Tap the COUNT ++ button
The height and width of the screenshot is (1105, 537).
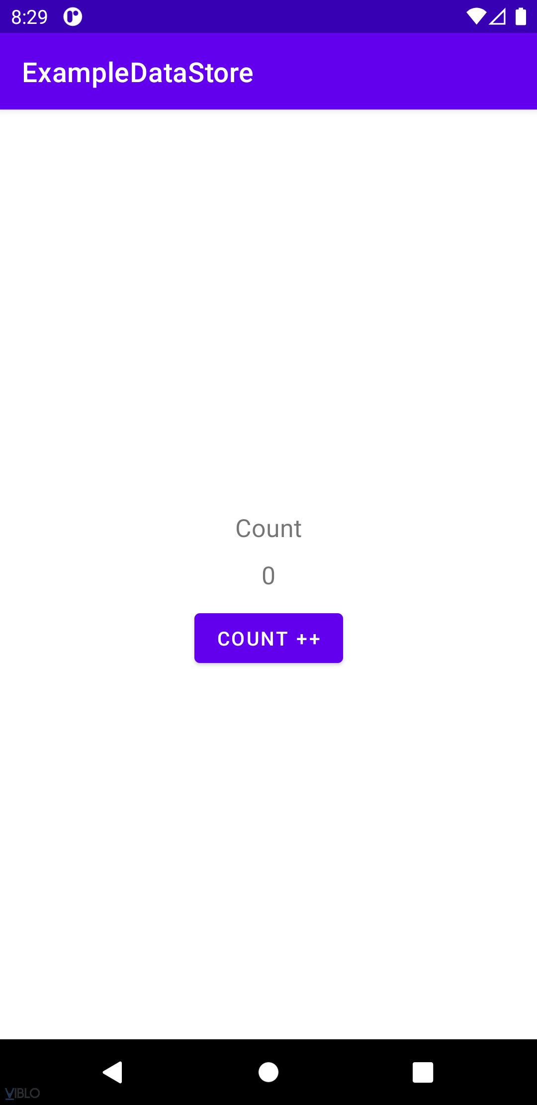(x=268, y=638)
